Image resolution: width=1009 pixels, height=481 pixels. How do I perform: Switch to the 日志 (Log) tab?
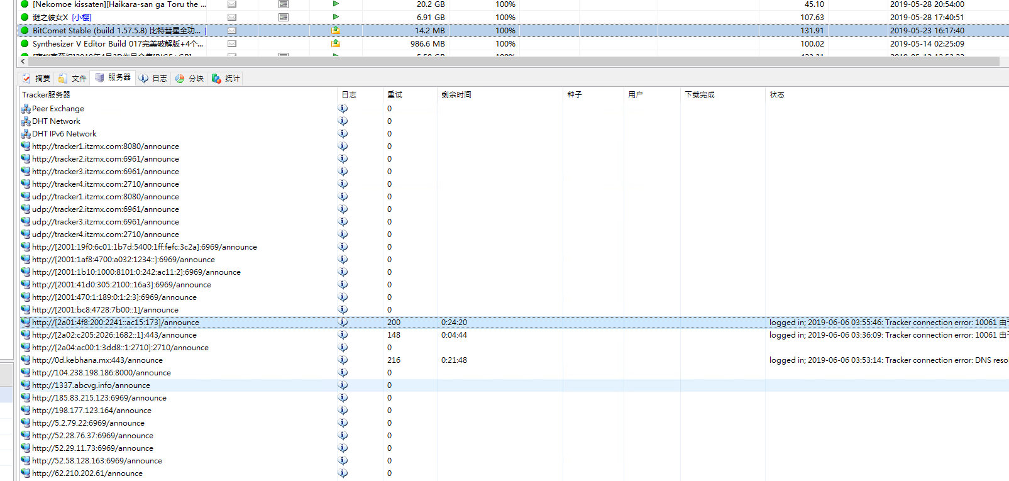coord(153,78)
